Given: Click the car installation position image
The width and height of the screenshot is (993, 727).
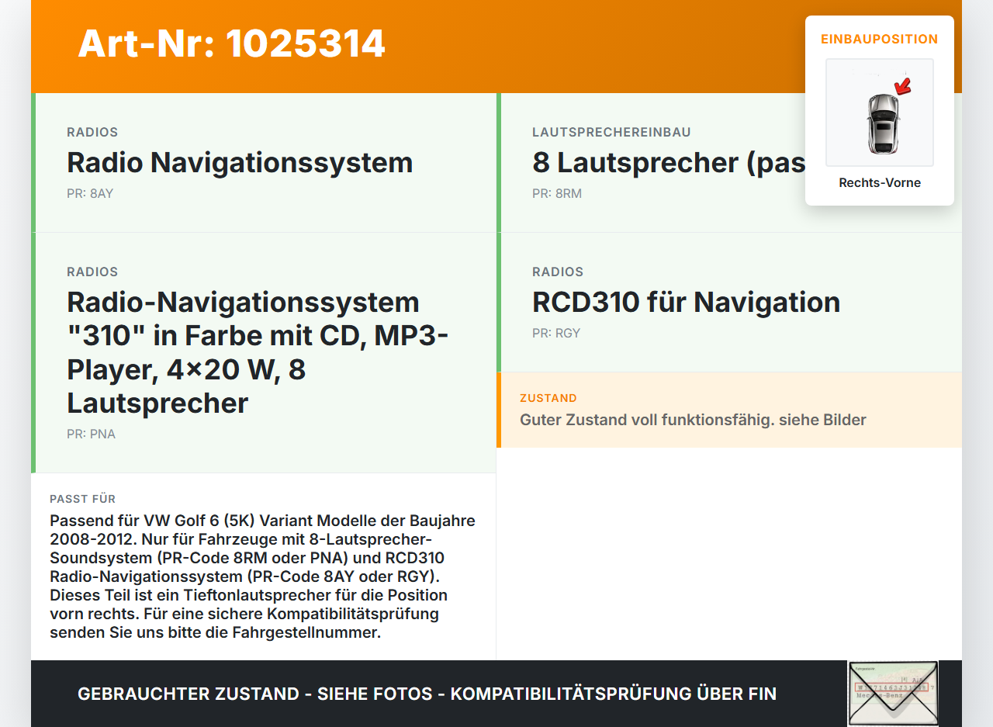Looking at the screenshot, I should point(880,113).
